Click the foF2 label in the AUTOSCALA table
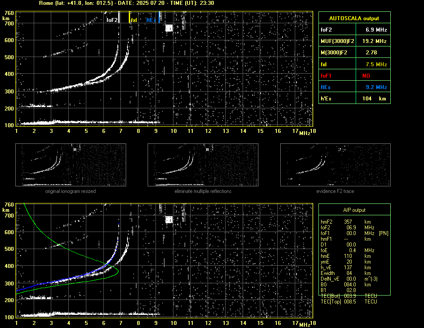Screen dimensions: 424x328 [326, 30]
